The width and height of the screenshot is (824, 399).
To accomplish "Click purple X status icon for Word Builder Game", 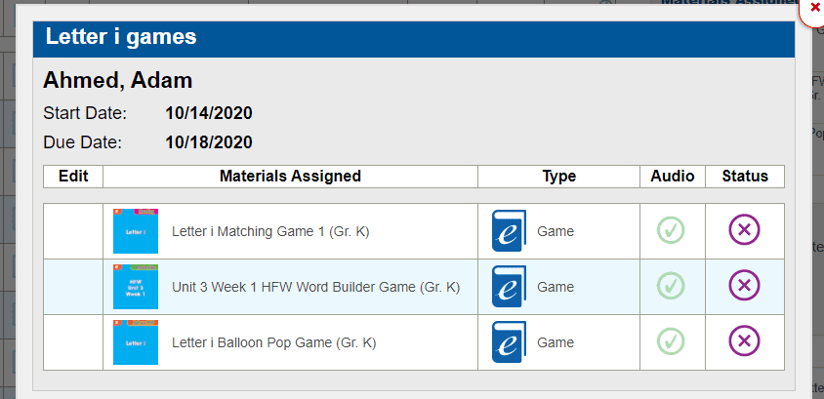I will [x=744, y=286].
